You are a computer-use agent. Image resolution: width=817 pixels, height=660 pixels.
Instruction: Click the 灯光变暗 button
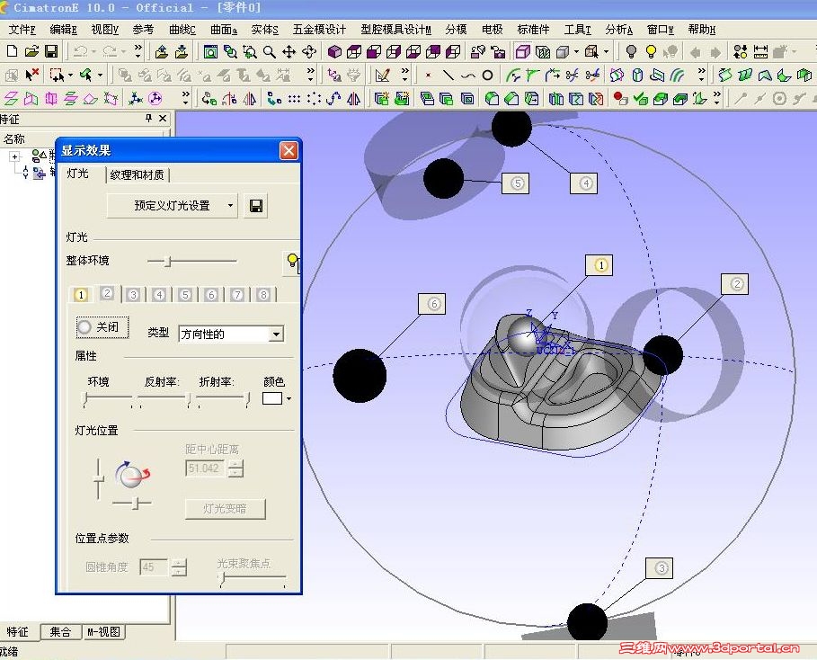pyautogui.click(x=225, y=509)
